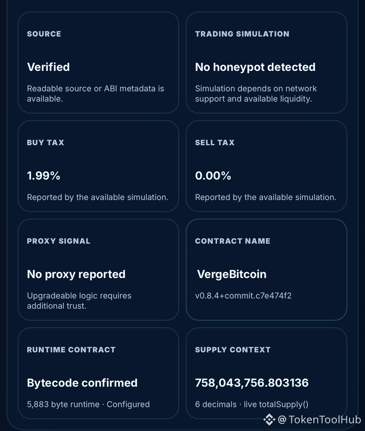The image size is (365, 431).
Task: Click the Binance logo icon in watermark
Action: pyautogui.click(x=269, y=420)
